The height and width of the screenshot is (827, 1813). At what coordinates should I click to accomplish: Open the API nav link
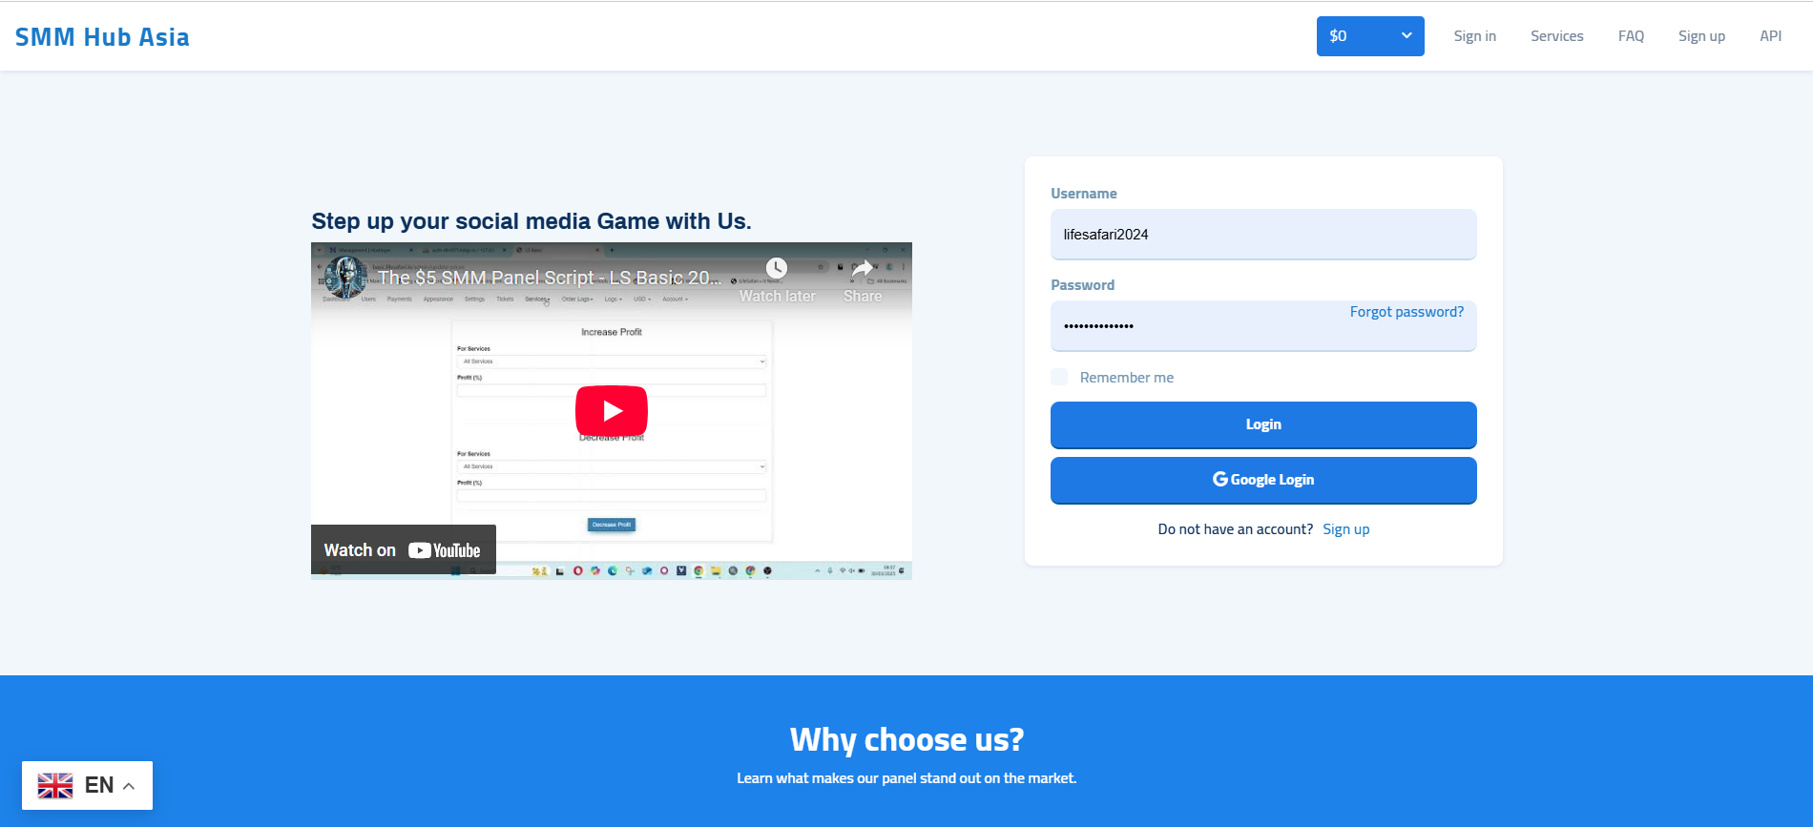click(x=1770, y=36)
